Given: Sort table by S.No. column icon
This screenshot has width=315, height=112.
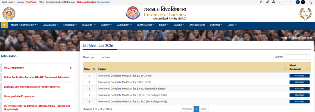Looking at the screenshot, I should (x=94, y=69).
